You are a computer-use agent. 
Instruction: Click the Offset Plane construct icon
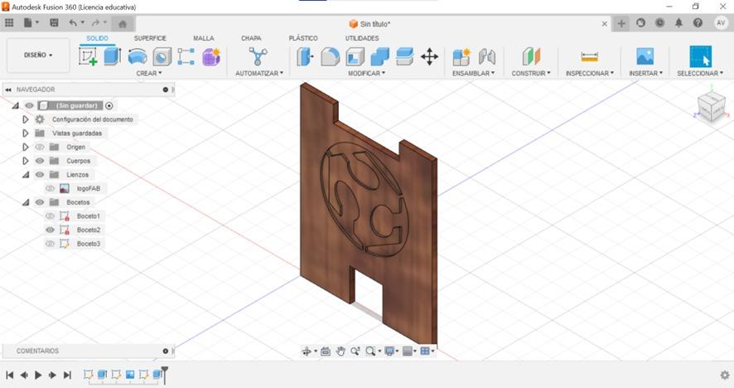(x=531, y=56)
